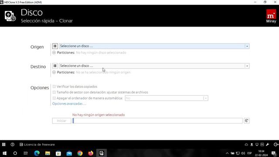Click the Miray logo
The width and height of the screenshot is (279, 157).
pyautogui.click(x=271, y=16)
